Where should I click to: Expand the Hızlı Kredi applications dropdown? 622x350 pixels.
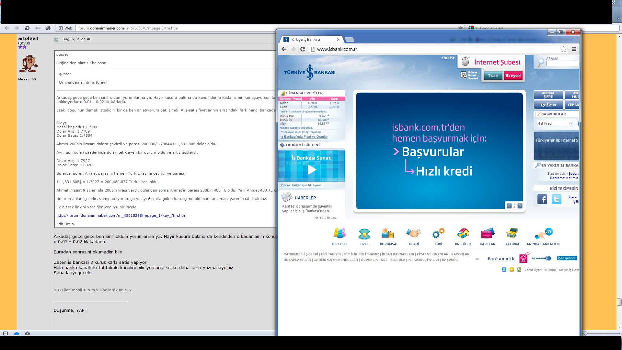(x=571, y=123)
